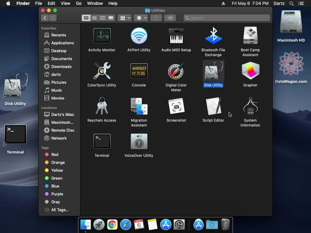The height and width of the screenshot is (233, 311).
Task: Go back in Finder history
Action: [45, 18]
